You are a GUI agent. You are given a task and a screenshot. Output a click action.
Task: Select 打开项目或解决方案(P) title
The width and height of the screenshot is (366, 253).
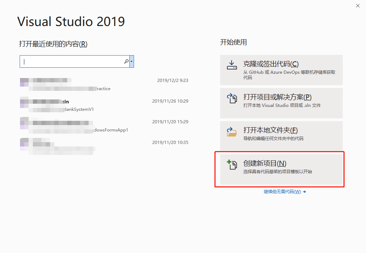coord(277,97)
